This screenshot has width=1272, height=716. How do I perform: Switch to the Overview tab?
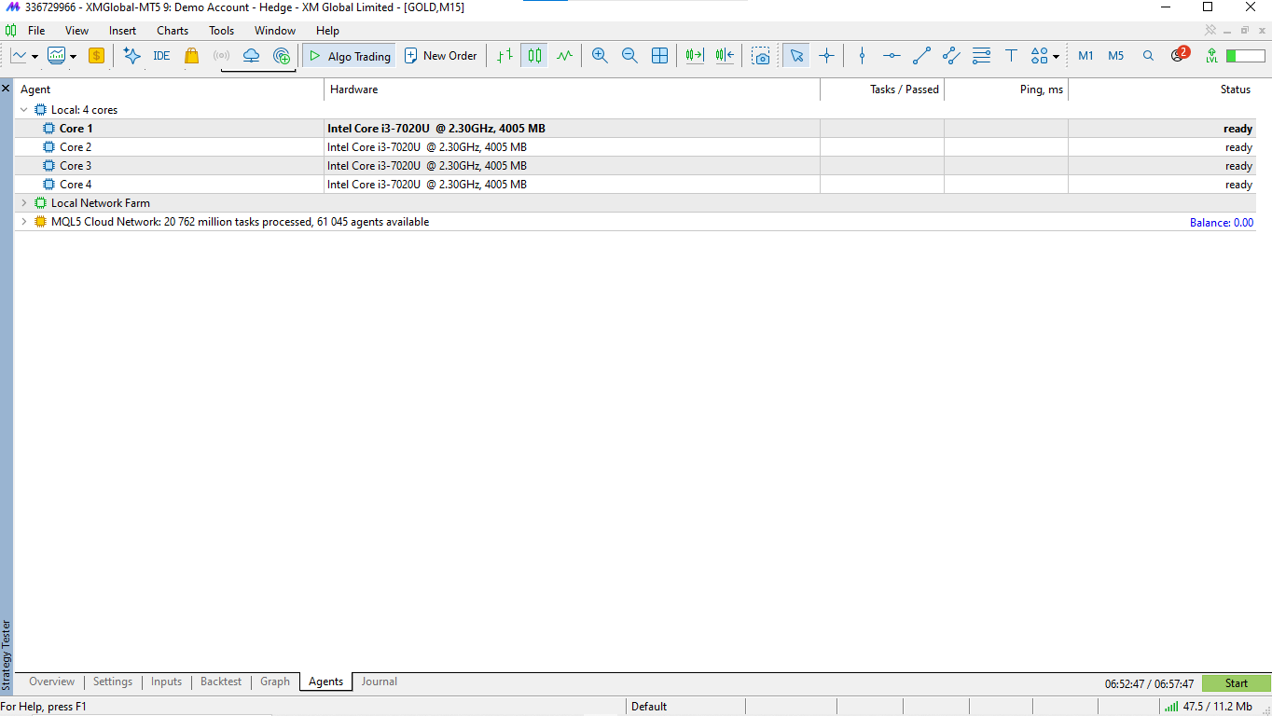point(51,682)
